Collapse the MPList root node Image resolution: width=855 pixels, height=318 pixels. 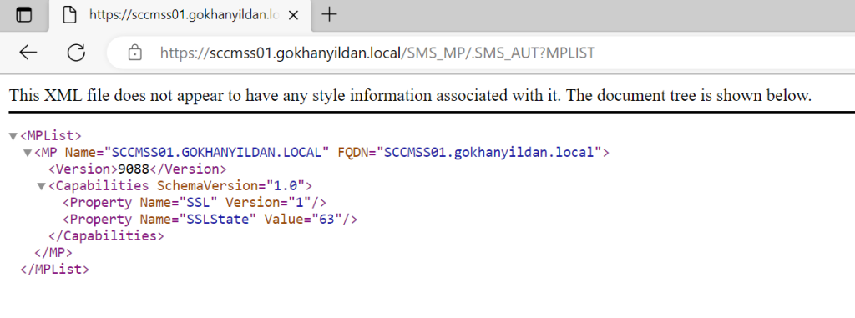tap(13, 136)
